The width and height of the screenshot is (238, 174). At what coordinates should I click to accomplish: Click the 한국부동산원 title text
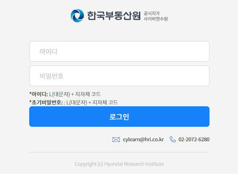pos(114,15)
